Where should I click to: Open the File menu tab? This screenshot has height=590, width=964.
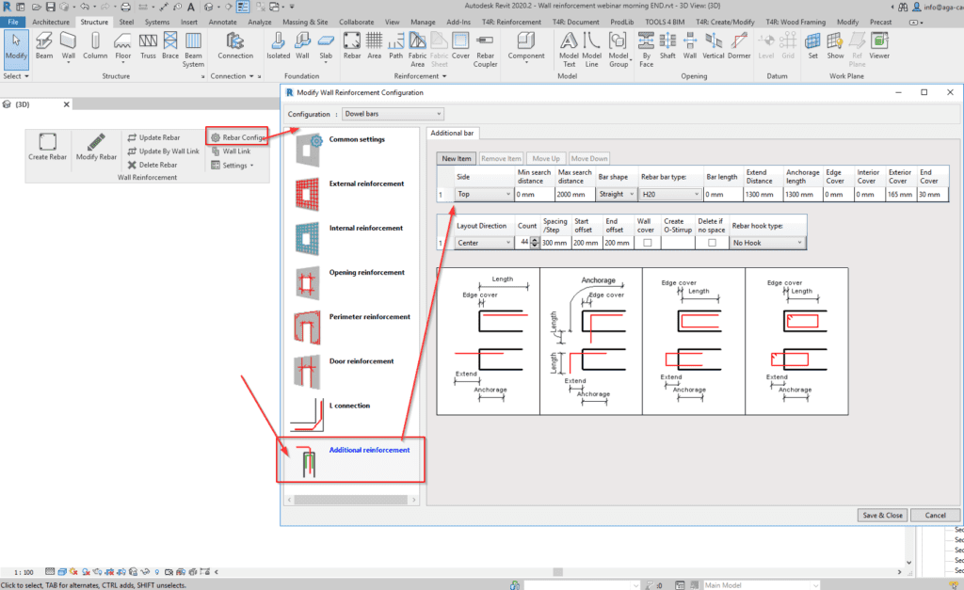pyautogui.click(x=13, y=23)
